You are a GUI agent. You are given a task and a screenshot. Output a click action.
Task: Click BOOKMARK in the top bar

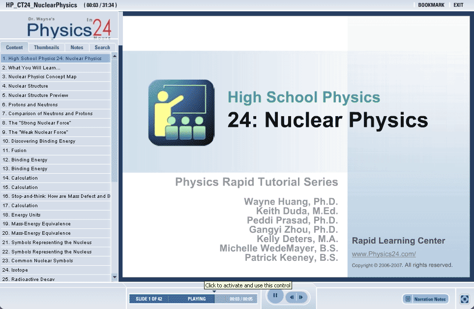[x=431, y=5]
